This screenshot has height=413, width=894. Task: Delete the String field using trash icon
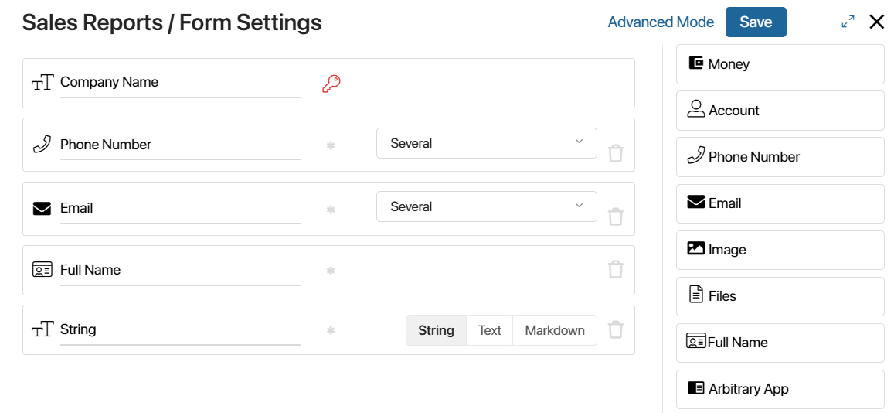[x=615, y=329]
